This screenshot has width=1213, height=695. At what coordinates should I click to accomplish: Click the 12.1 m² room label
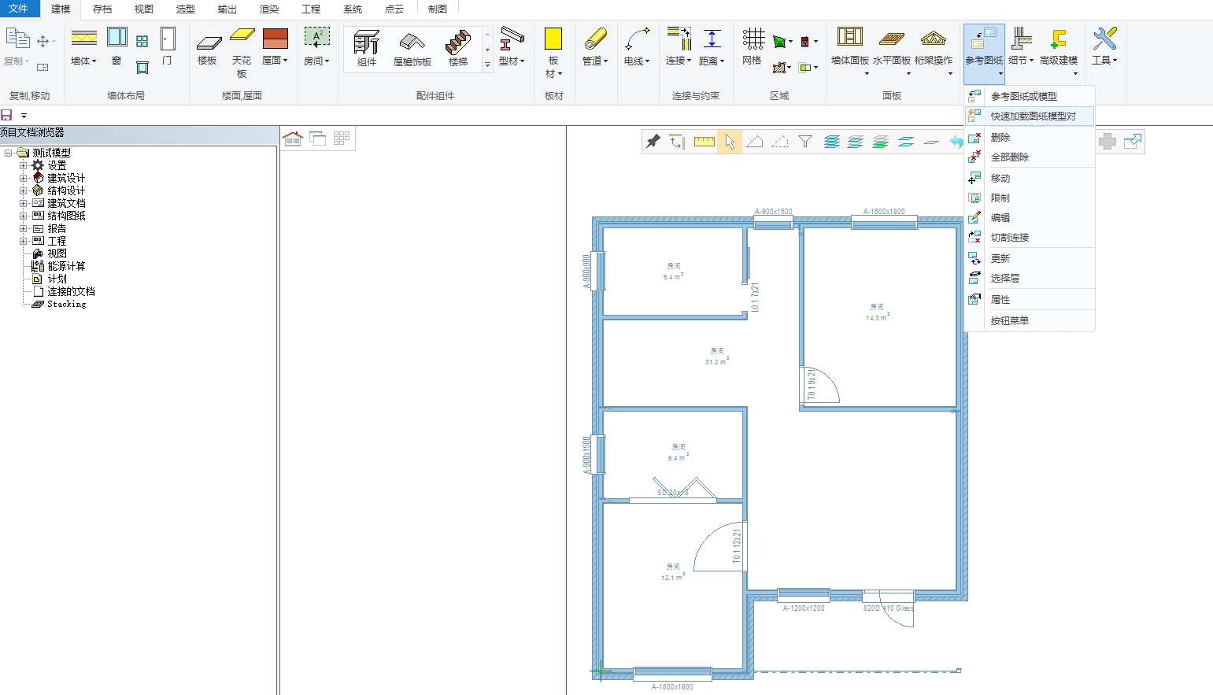click(673, 577)
